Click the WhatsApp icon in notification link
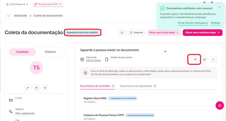The width and height of the screenshot is (226, 121). point(207,23)
